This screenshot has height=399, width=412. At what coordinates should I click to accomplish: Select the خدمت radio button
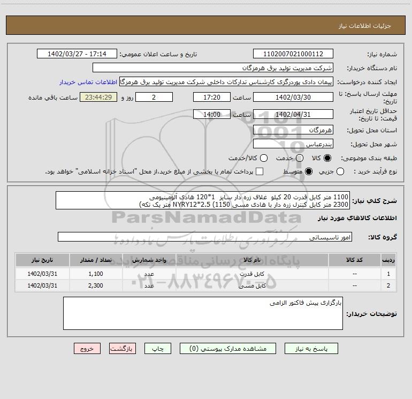(300, 158)
